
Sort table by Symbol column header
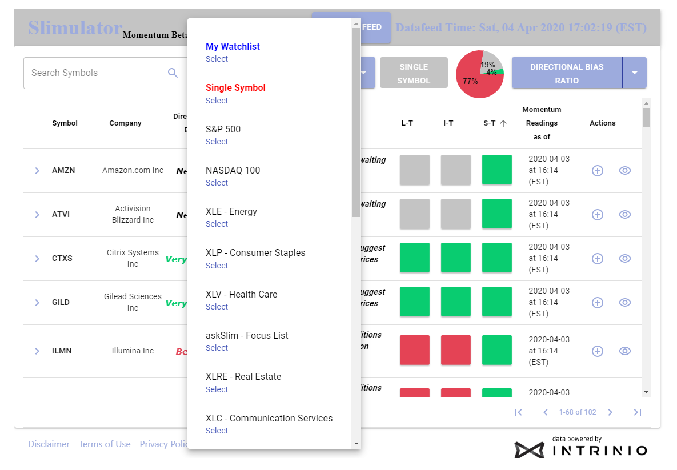(x=65, y=123)
